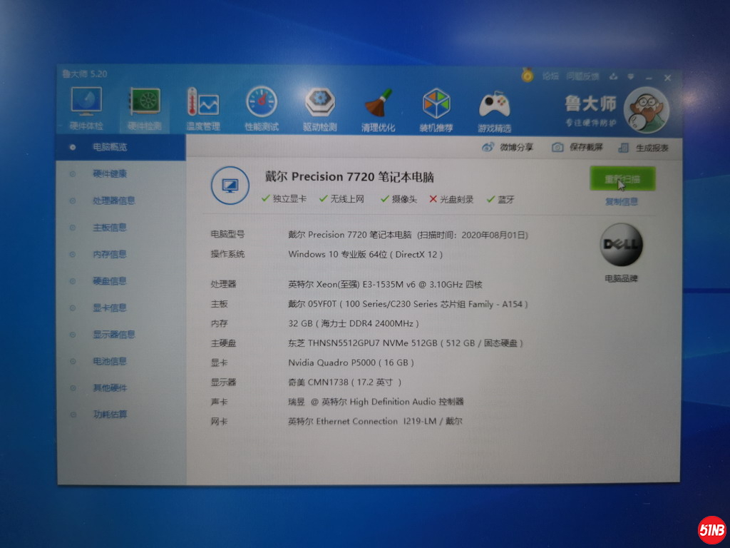The width and height of the screenshot is (730, 548).
Task: Open the 问题反馈 feedback link
Action: click(583, 76)
